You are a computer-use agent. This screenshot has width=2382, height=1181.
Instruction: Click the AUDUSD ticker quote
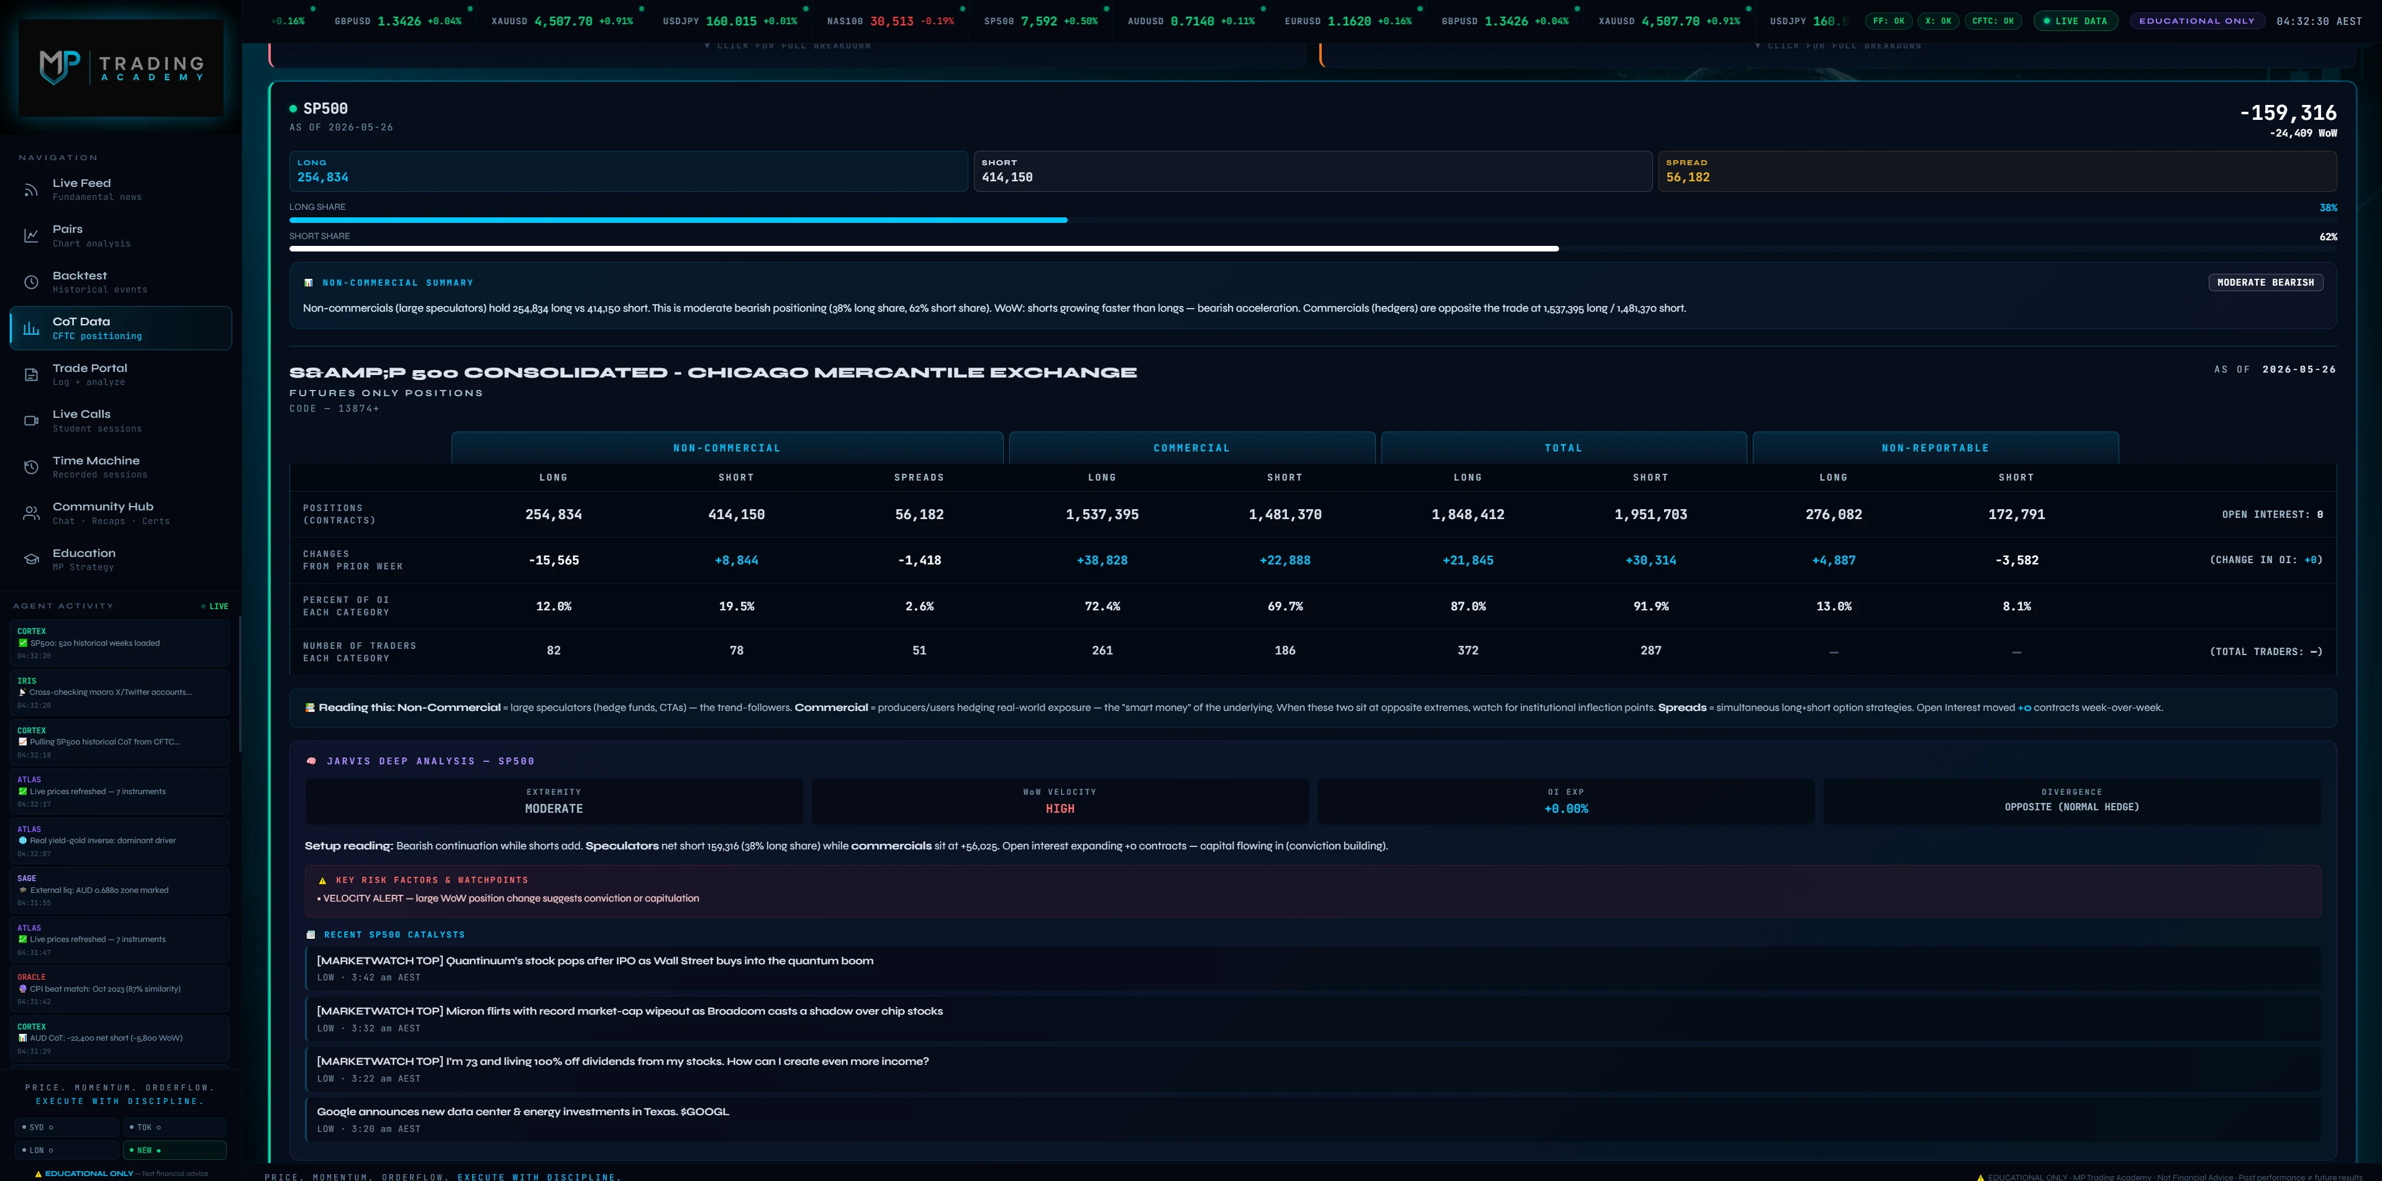point(1191,21)
